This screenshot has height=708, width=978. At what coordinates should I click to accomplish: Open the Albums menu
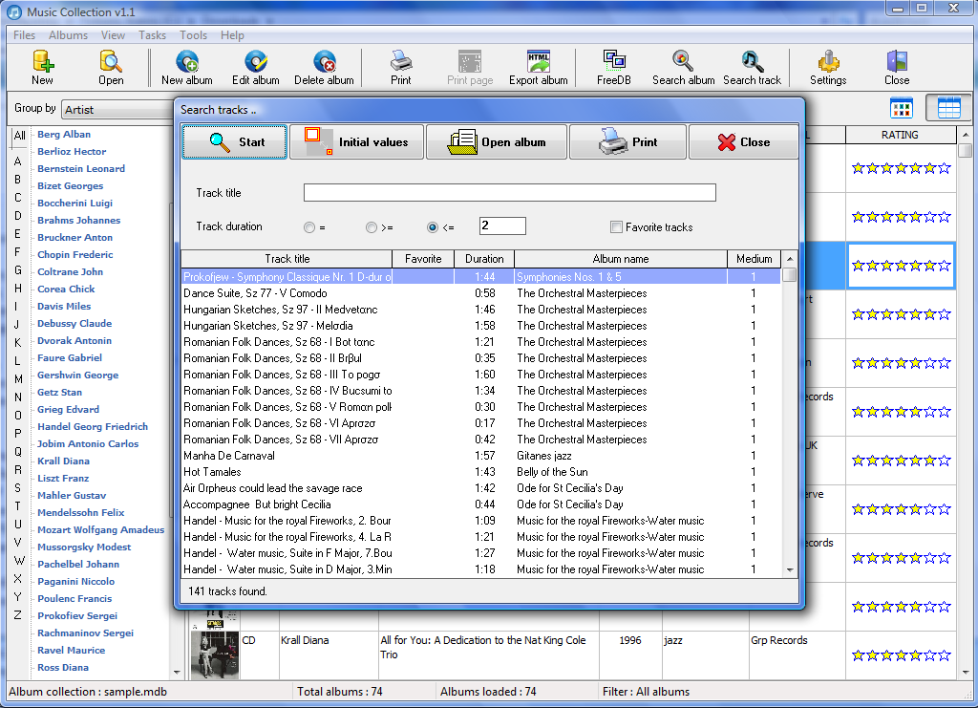tap(68, 35)
